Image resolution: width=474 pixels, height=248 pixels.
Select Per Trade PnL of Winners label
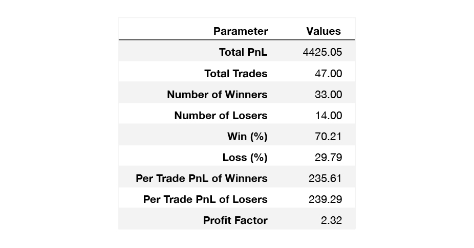(202, 178)
